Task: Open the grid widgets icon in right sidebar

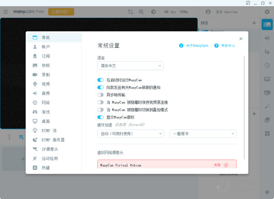Action: (x=267, y=134)
